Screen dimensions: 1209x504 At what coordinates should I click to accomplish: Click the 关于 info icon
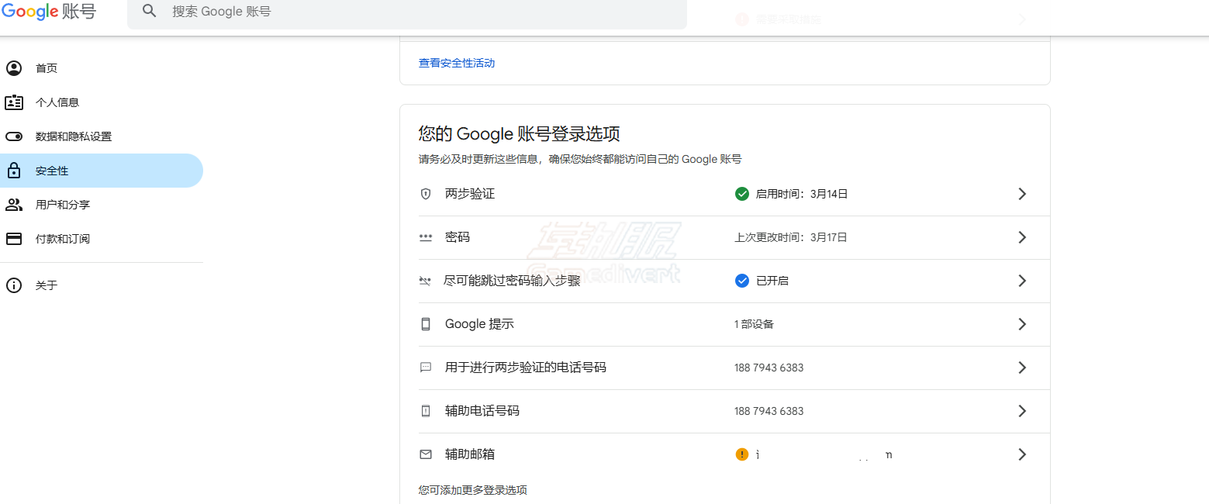coord(14,285)
